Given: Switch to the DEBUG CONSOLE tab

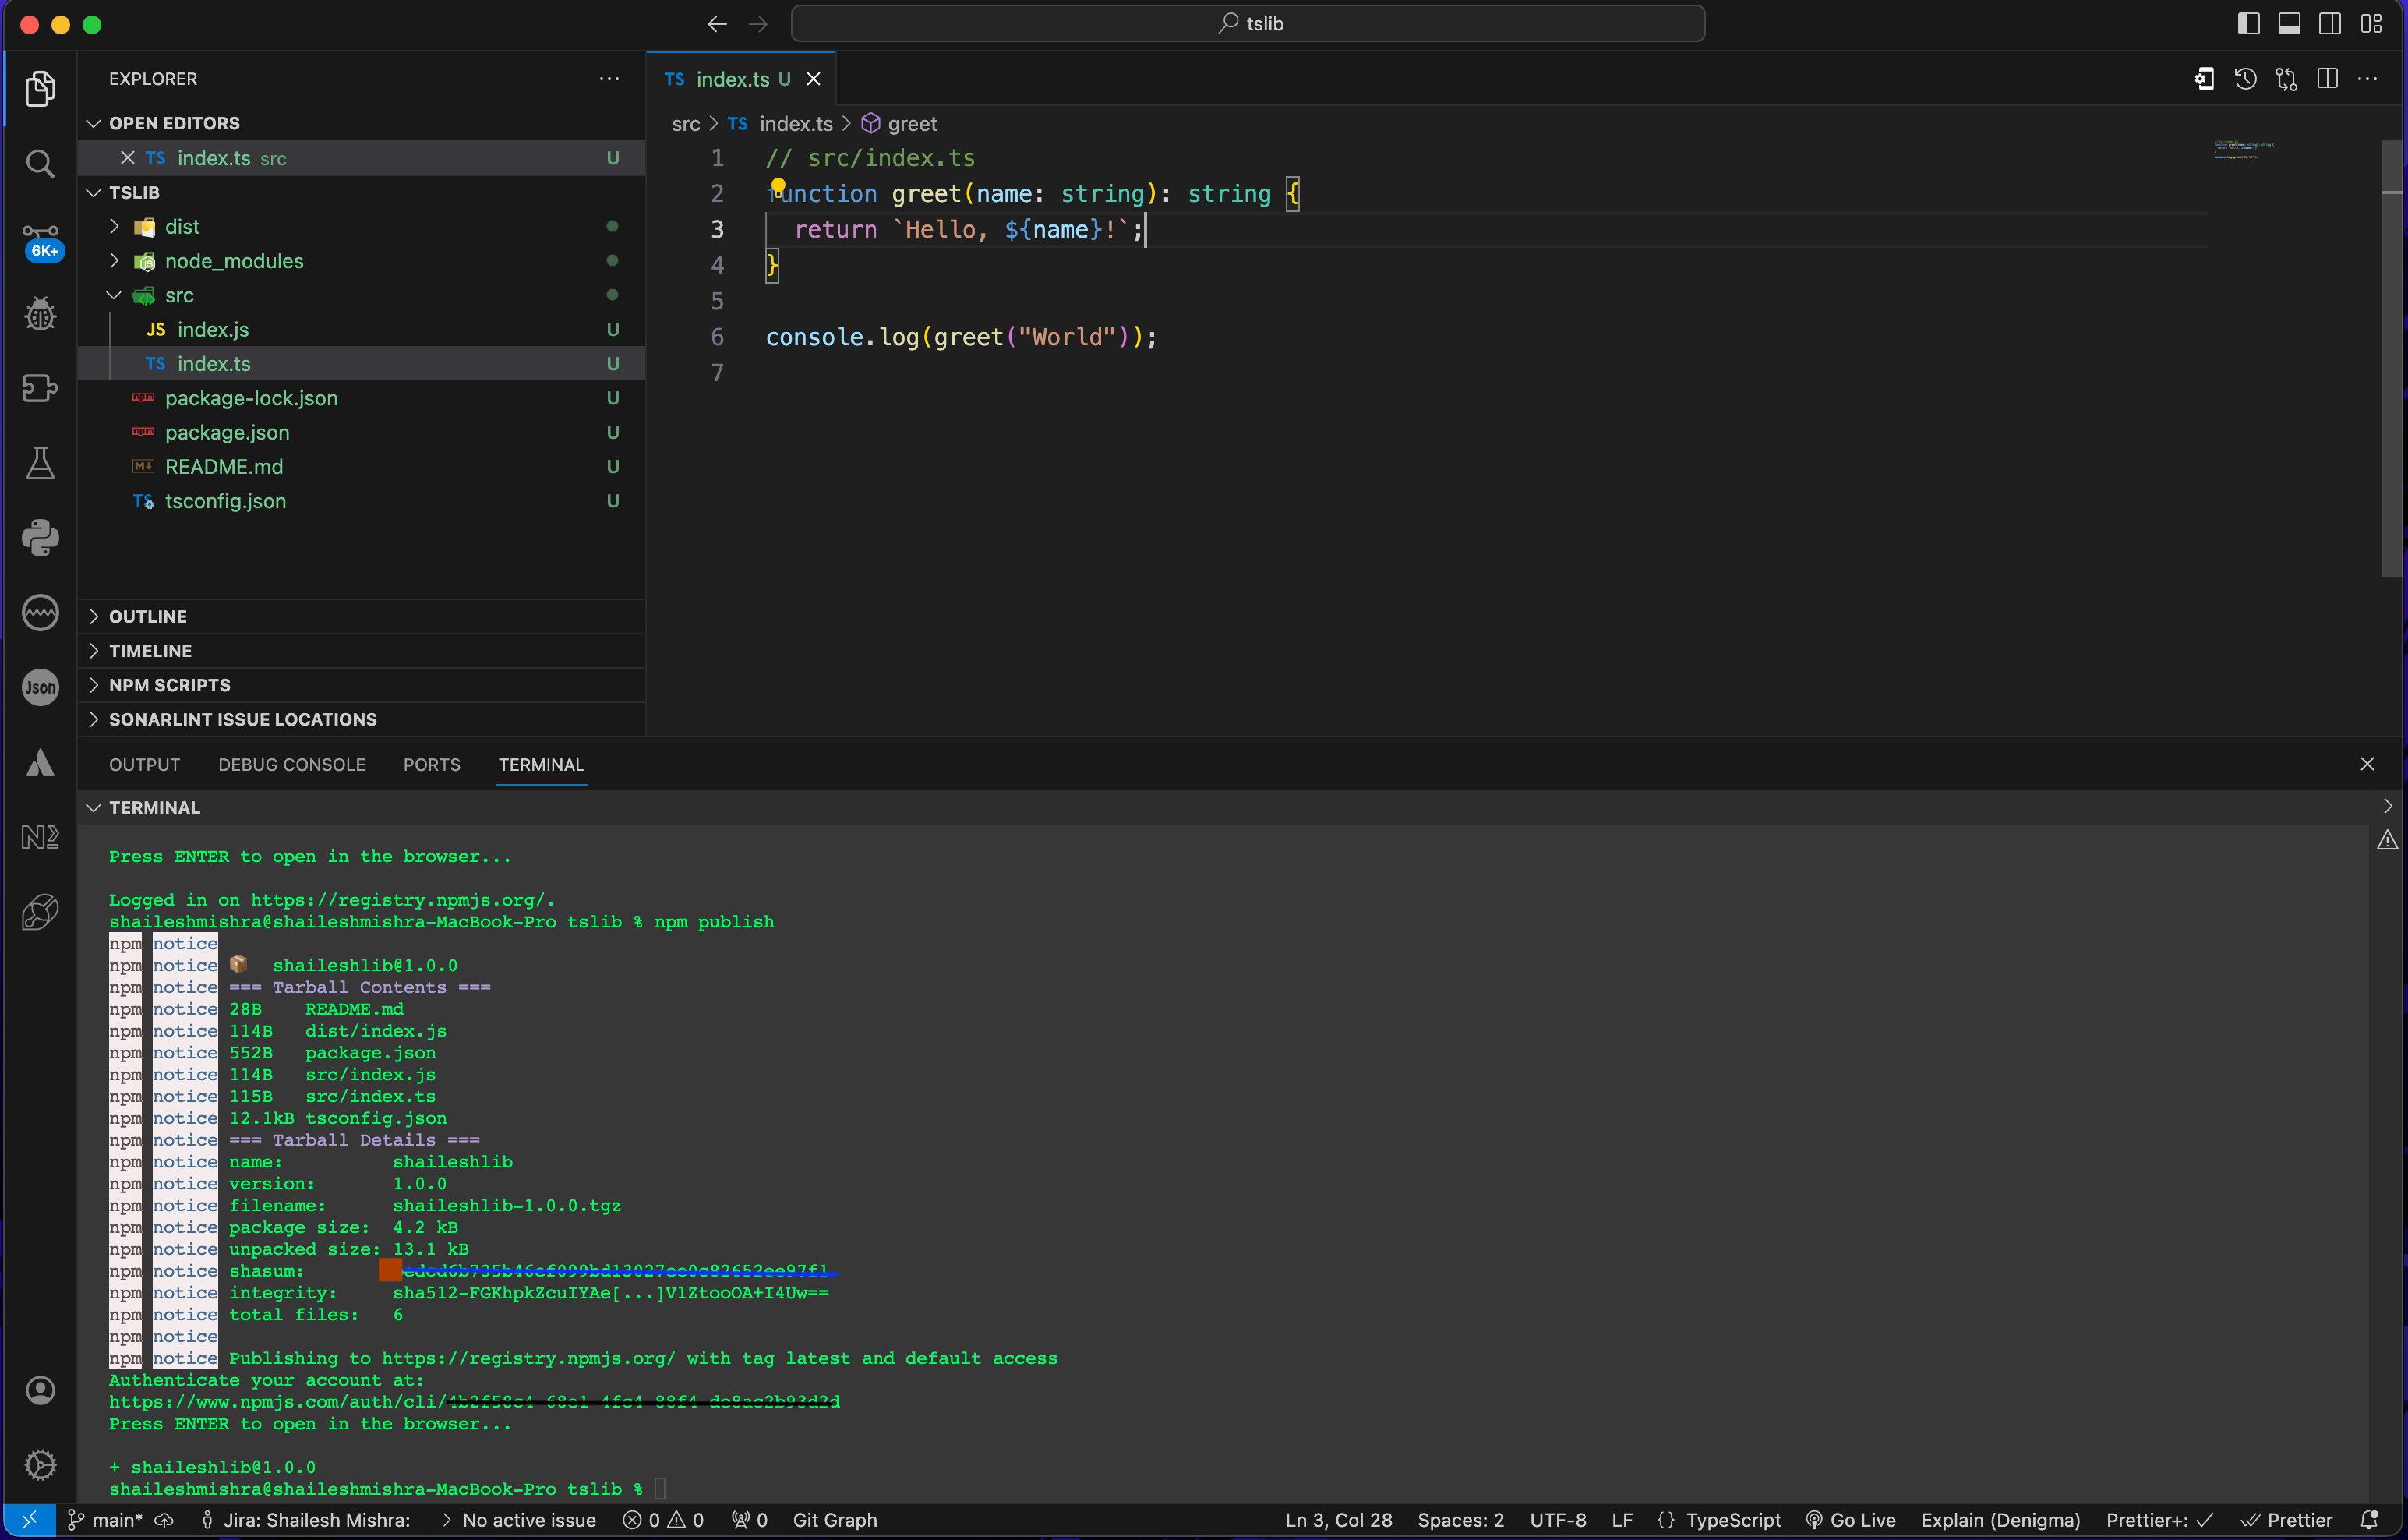Looking at the screenshot, I should [x=291, y=765].
